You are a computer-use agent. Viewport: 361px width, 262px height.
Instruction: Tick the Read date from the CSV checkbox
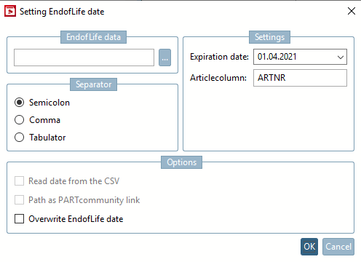[19, 181]
